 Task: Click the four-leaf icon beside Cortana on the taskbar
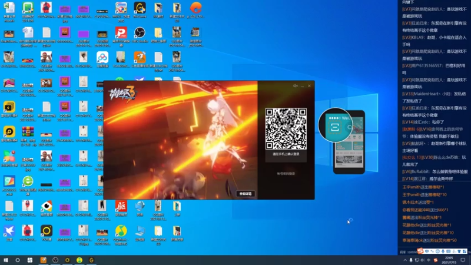30,260
